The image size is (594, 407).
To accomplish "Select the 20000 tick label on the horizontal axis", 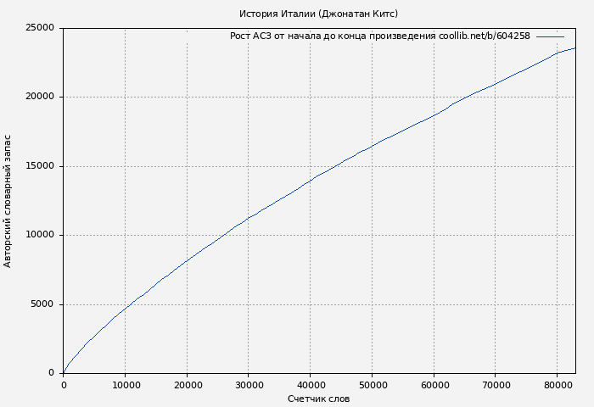I will pos(187,384).
